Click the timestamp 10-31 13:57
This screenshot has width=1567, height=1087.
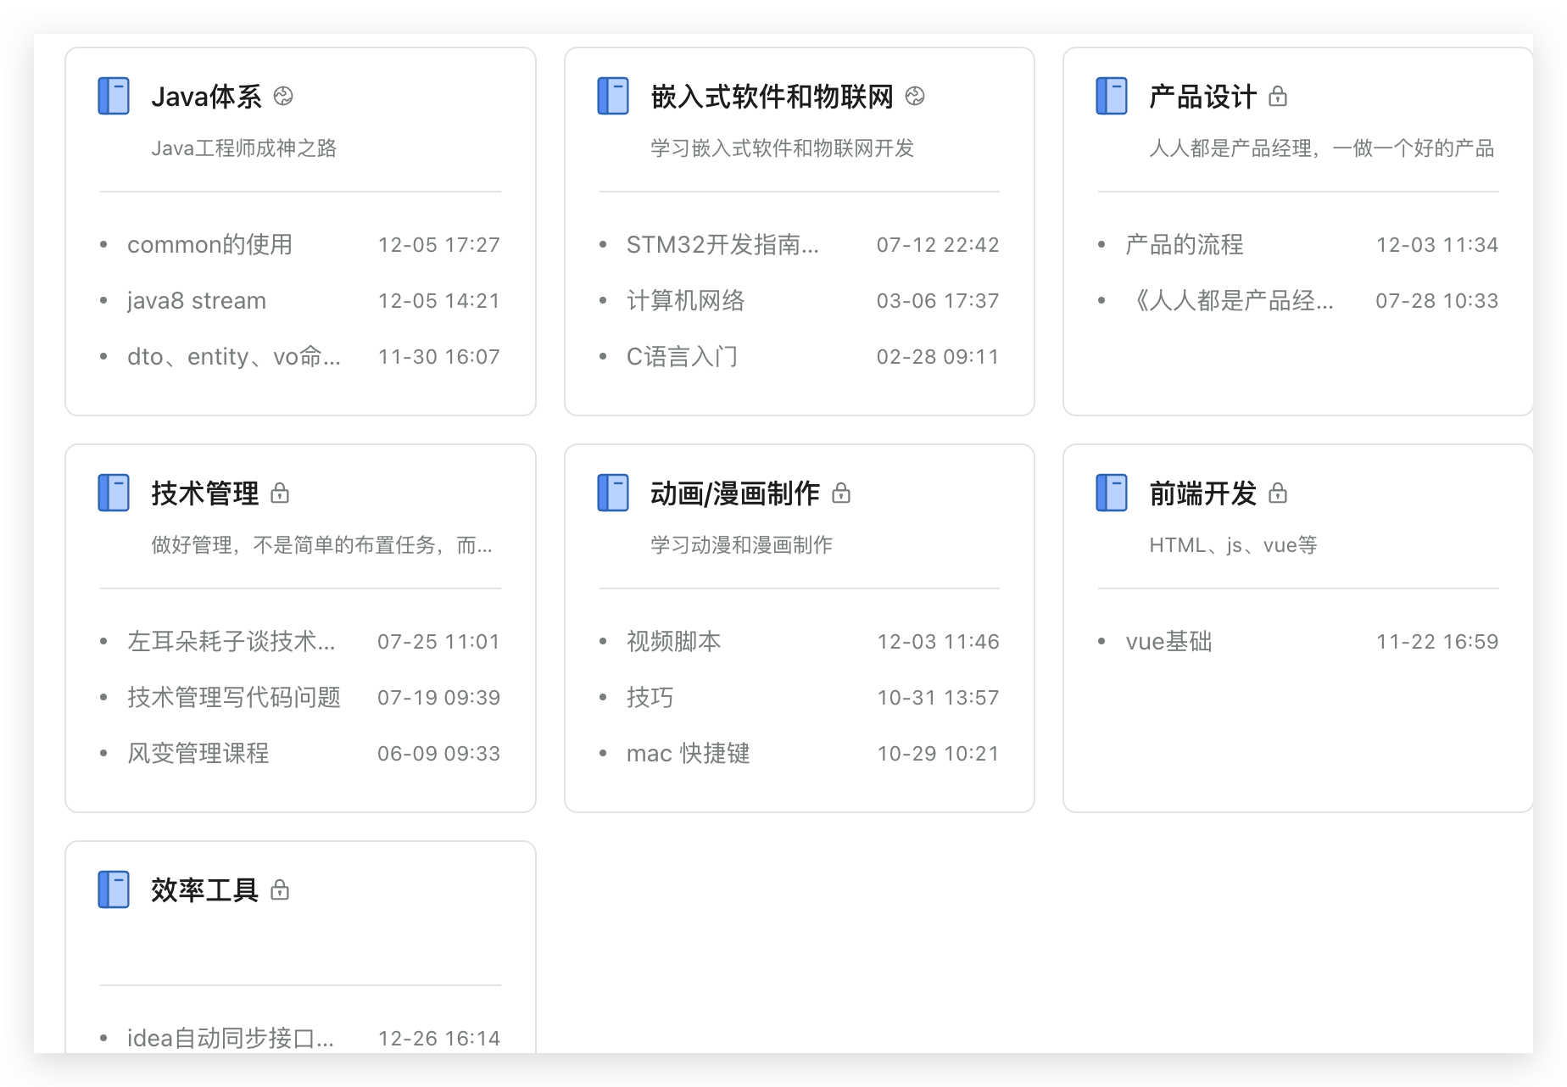tap(938, 698)
